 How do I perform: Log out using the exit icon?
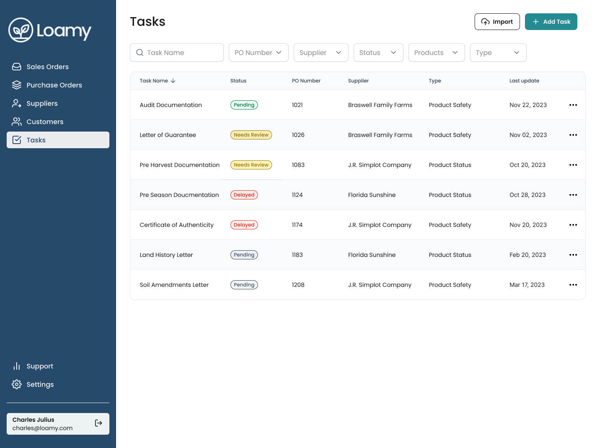(99, 423)
